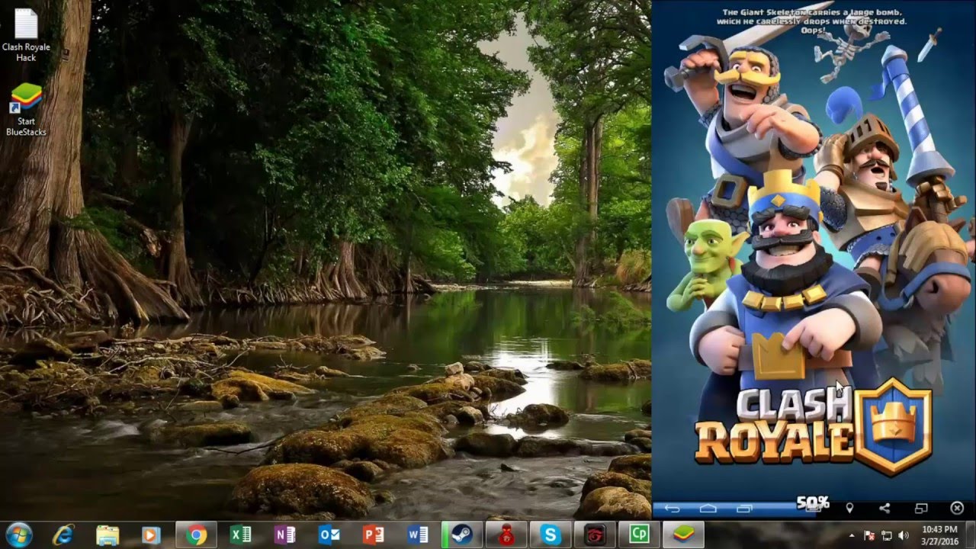Image resolution: width=976 pixels, height=549 pixels.
Task: Click the red eye taskbar app icon
Action: (595, 535)
